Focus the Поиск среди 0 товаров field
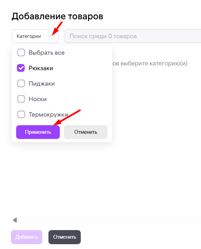 click(x=133, y=36)
